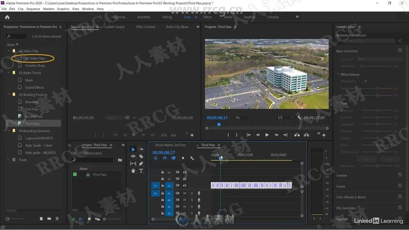This screenshot has height=230, width=409.
Task: Click the Home icon
Action: click(7, 17)
